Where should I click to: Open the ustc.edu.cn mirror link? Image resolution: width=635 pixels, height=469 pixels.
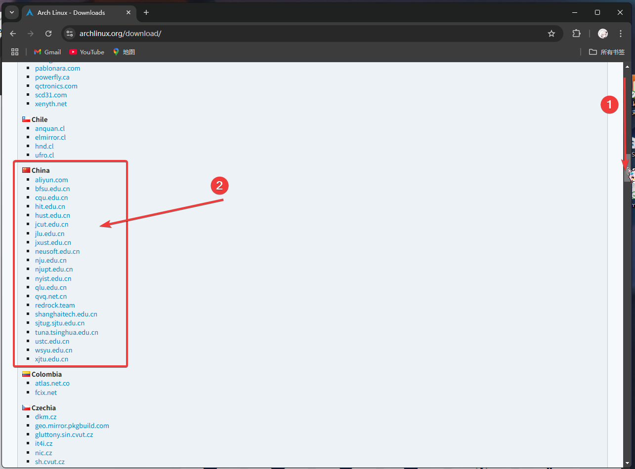click(52, 341)
